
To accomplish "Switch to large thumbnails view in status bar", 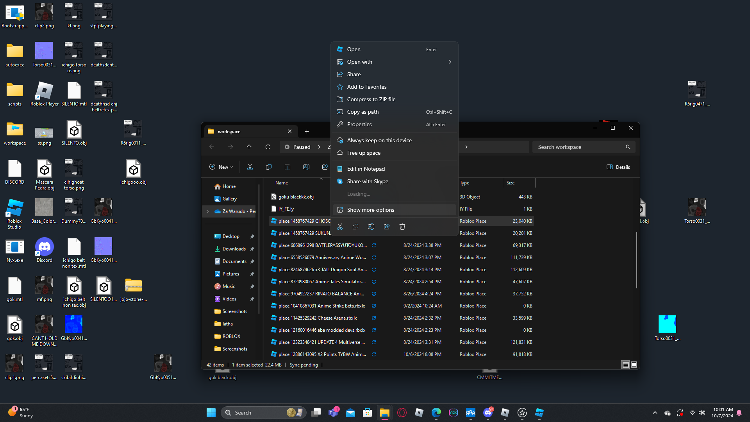I will [634, 365].
